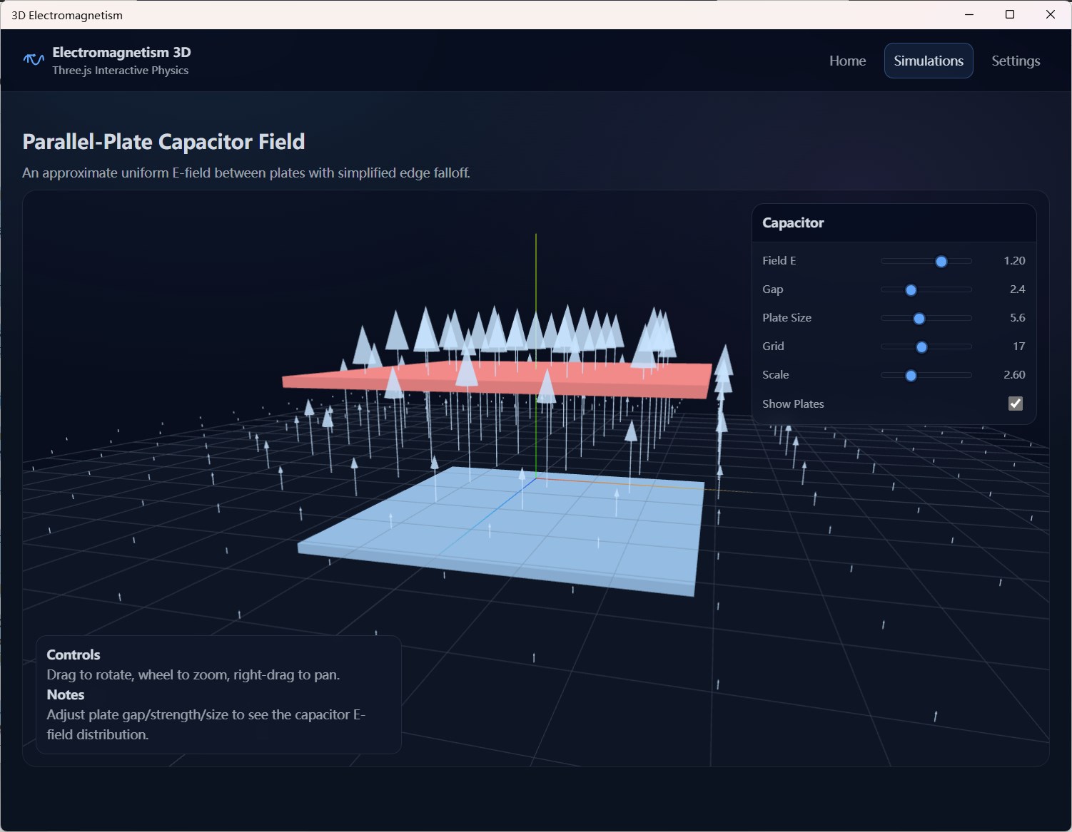Minimize the application window
Viewport: 1072px width, 832px height.
pos(969,14)
